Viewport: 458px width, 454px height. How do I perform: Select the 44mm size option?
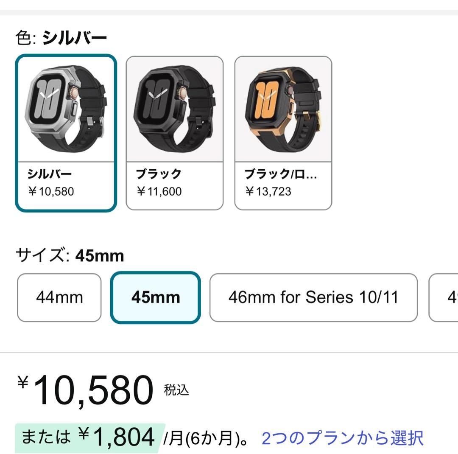click(x=59, y=297)
